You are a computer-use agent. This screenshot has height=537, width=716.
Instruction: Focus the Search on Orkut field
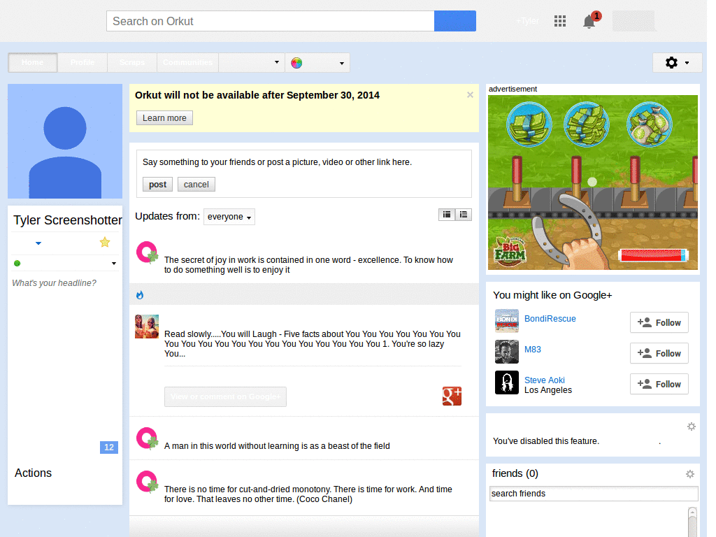point(271,21)
